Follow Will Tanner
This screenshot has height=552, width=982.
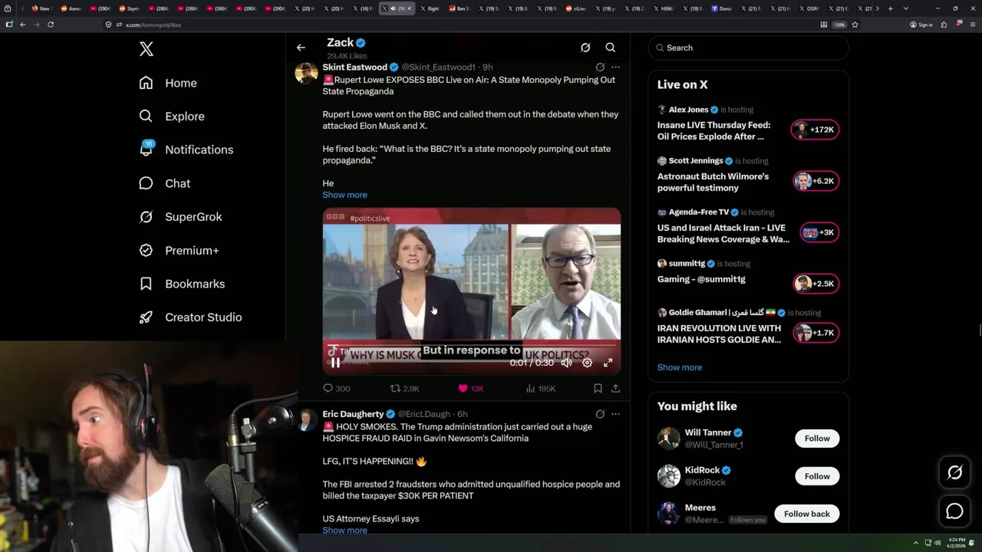click(x=817, y=439)
